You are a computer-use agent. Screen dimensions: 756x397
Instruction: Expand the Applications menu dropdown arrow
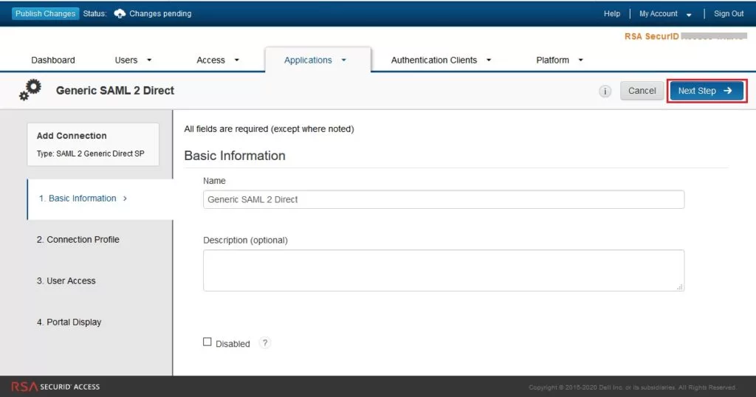[344, 61]
